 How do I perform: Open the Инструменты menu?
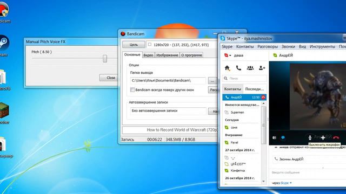[x=322, y=47]
